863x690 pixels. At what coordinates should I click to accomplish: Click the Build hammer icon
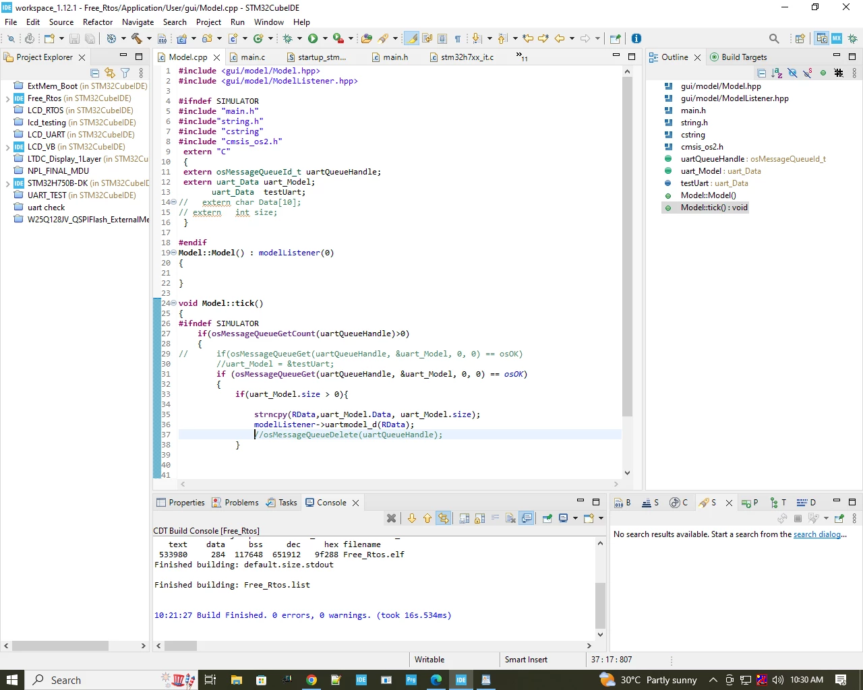tap(136, 38)
